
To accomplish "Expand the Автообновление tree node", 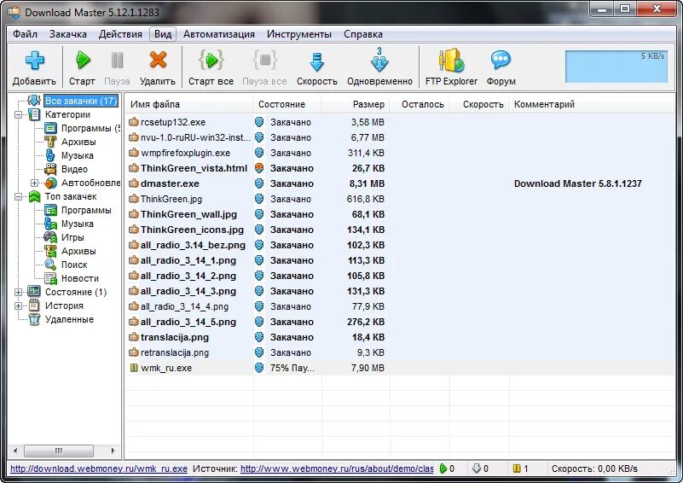I will [34, 183].
